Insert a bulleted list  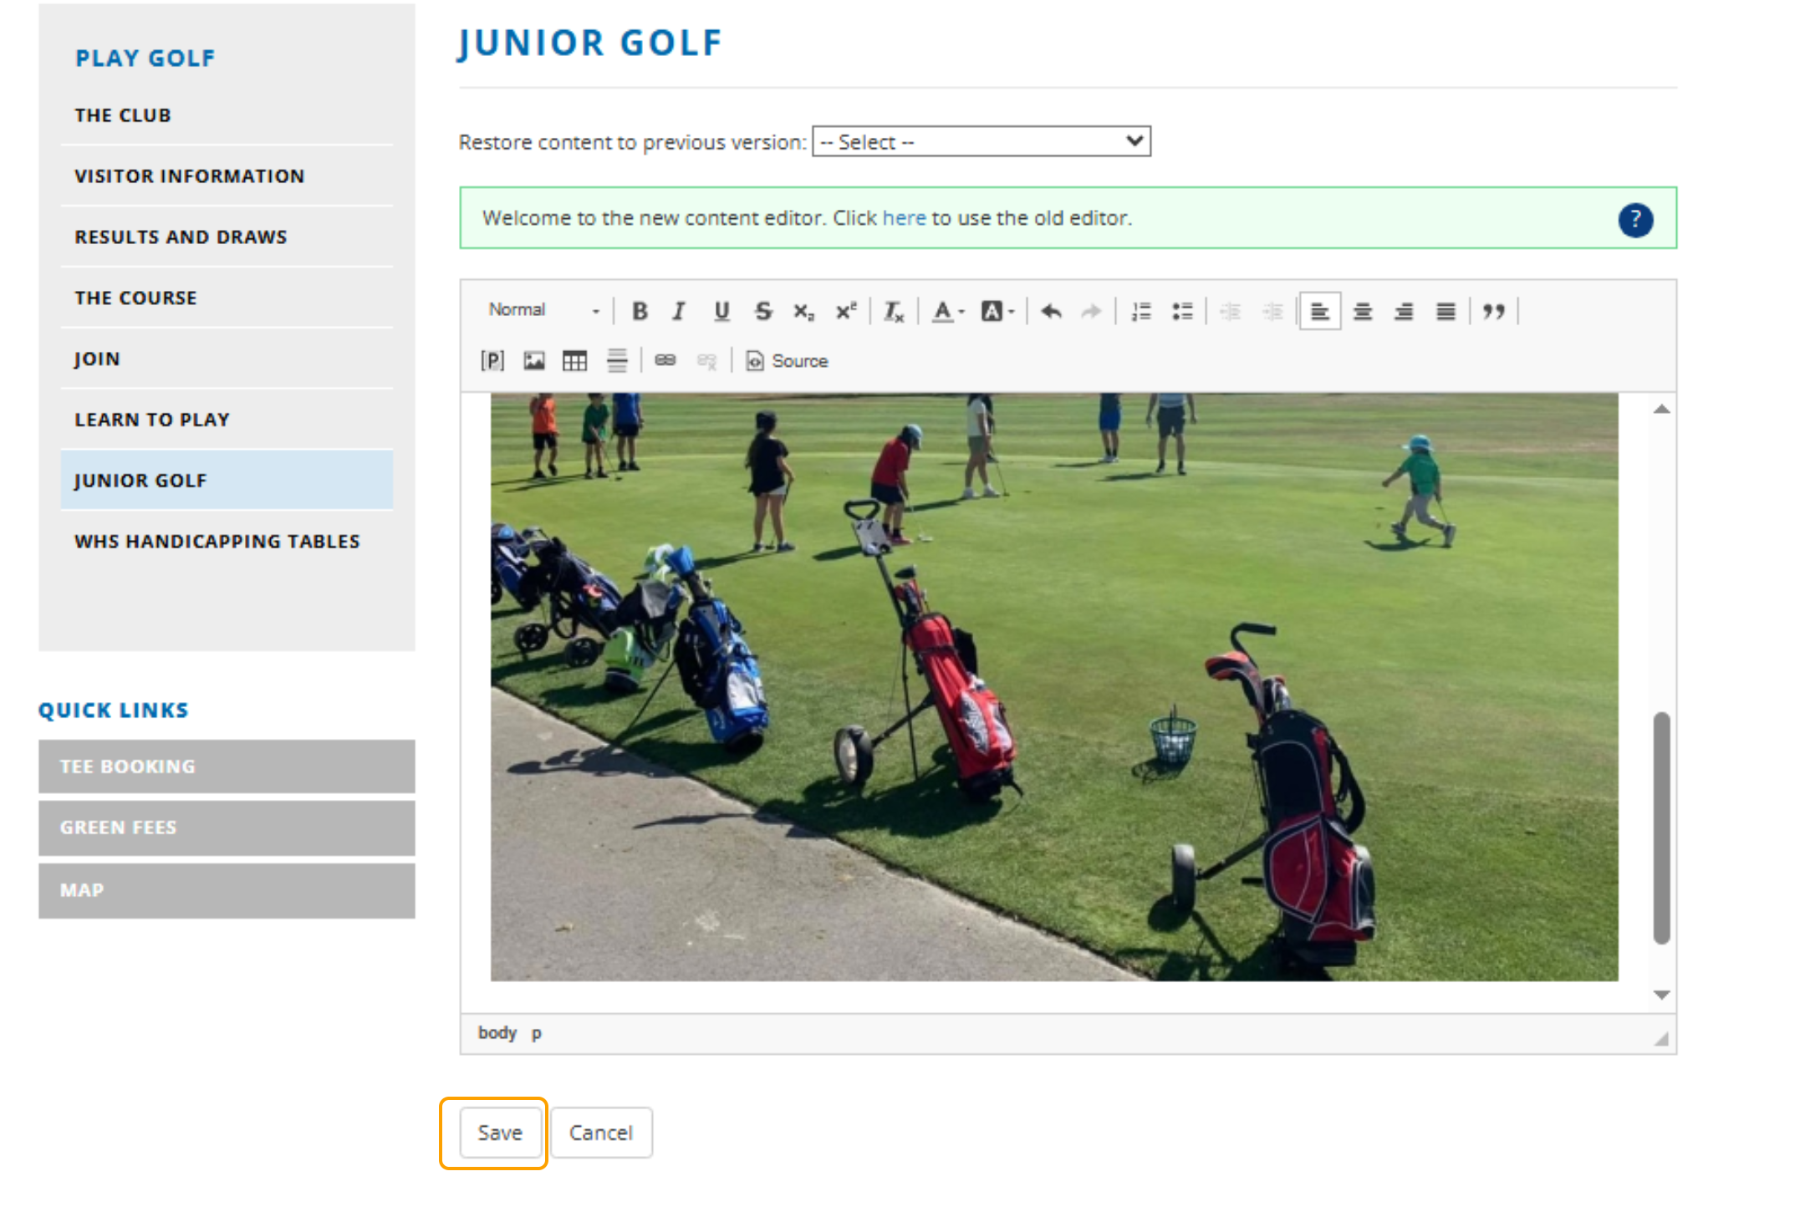click(x=1181, y=311)
